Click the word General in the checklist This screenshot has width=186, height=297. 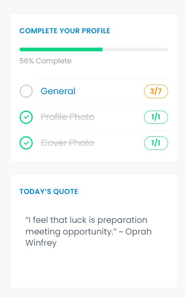[58, 91]
